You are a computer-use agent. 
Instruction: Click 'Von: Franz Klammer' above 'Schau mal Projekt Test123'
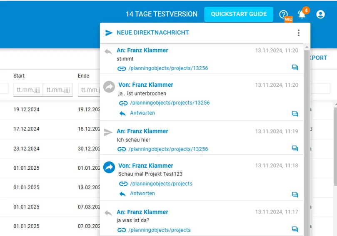(146, 166)
